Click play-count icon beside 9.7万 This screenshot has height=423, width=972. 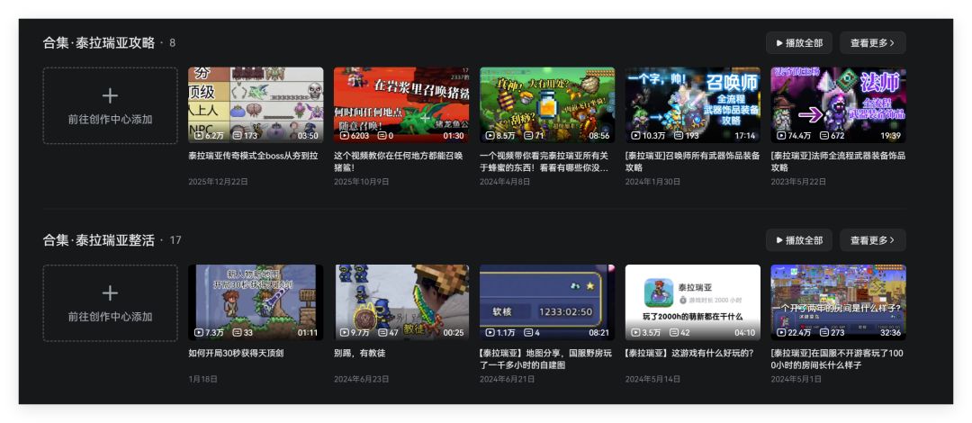pyautogui.click(x=344, y=332)
